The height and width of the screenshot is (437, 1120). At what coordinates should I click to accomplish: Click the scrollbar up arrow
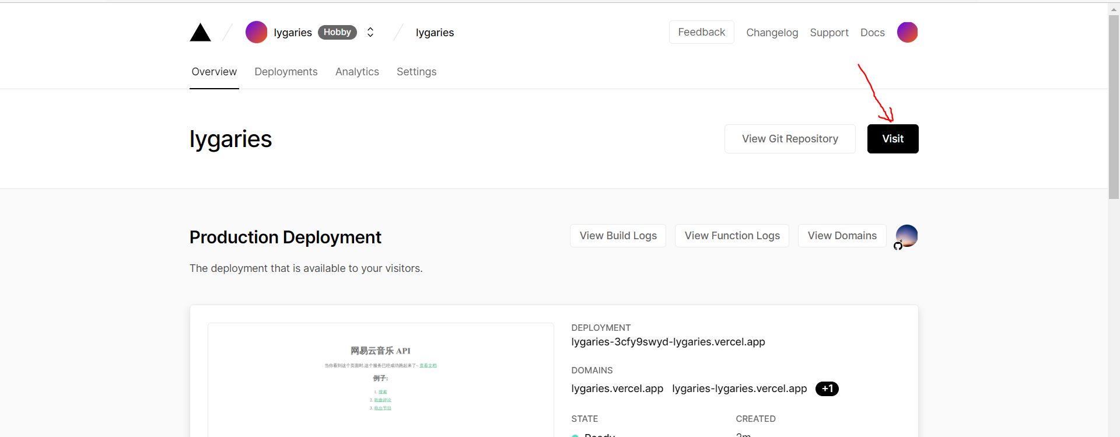click(1114, 9)
